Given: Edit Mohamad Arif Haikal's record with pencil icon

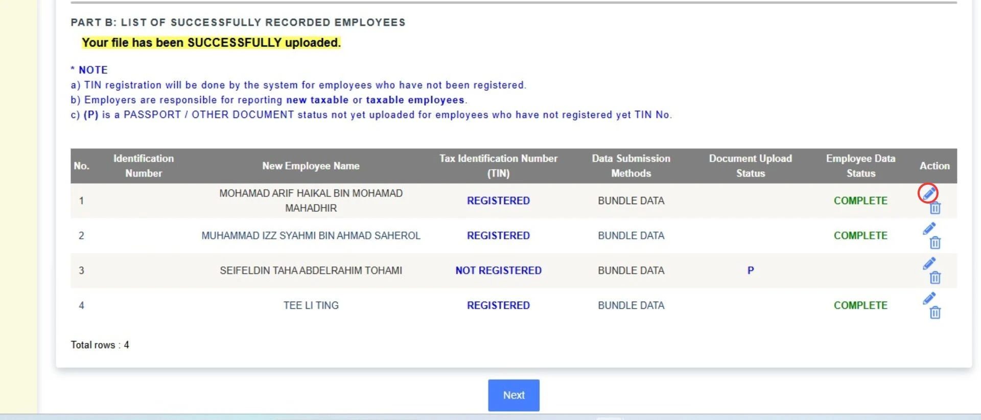Looking at the screenshot, I should (x=929, y=193).
